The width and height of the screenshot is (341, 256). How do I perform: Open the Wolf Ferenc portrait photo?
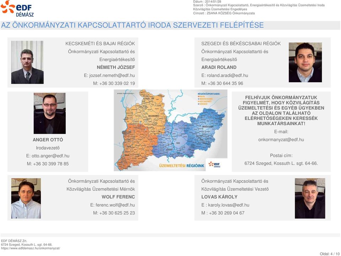26,199
